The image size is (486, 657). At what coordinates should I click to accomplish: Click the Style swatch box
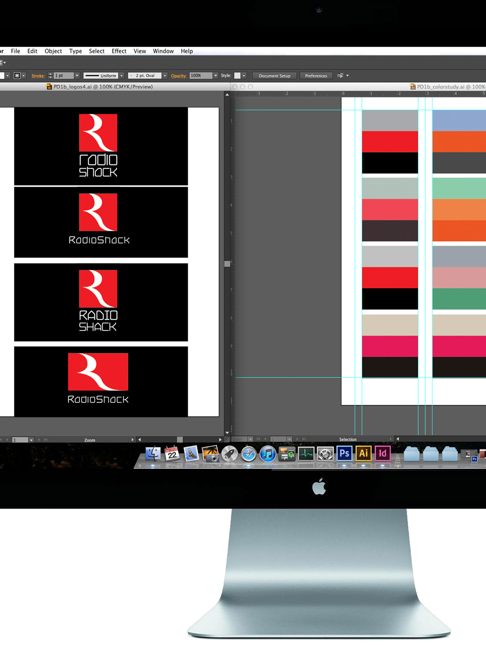tap(237, 76)
